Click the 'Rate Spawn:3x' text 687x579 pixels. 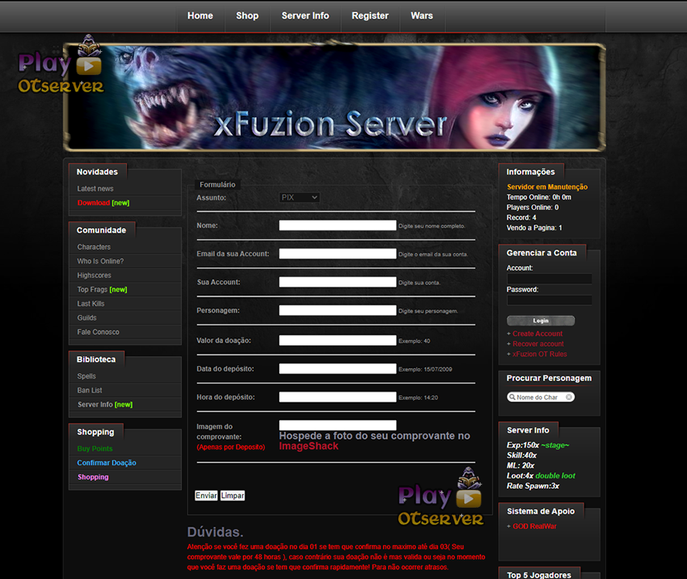click(533, 486)
